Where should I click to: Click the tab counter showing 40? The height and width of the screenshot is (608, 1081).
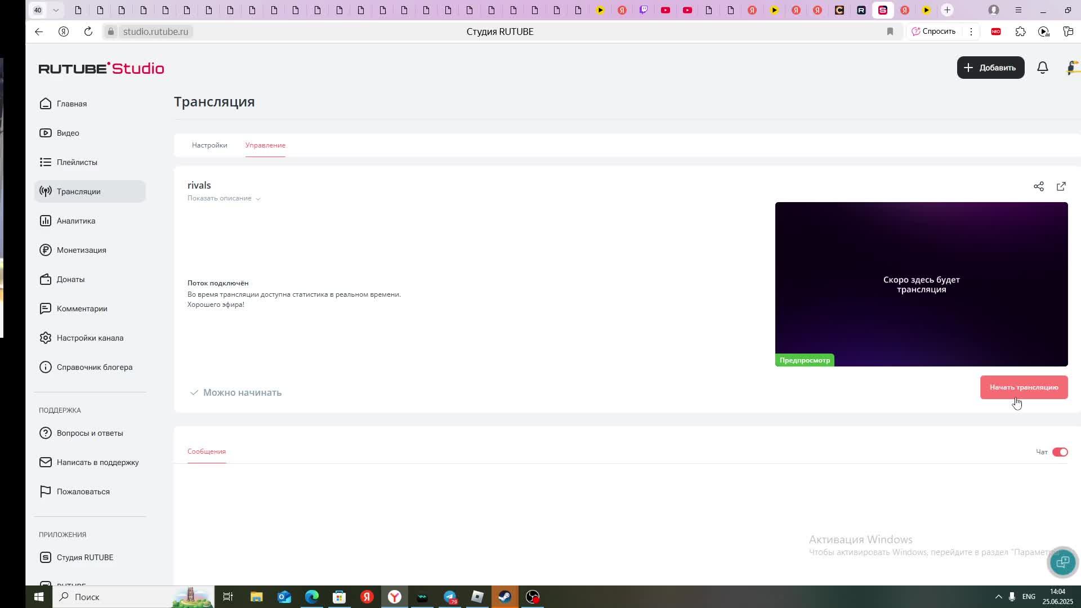coord(38,10)
